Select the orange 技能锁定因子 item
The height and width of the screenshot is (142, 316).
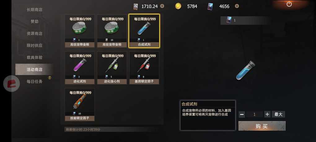(80, 105)
